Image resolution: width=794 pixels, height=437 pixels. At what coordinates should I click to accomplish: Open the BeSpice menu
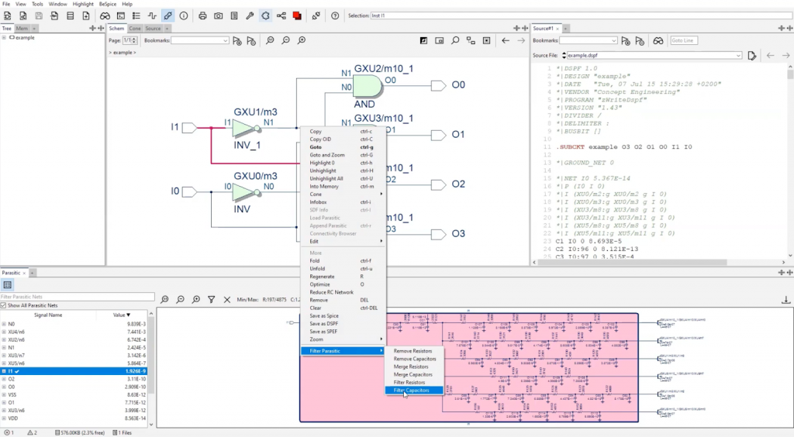pyautogui.click(x=107, y=4)
